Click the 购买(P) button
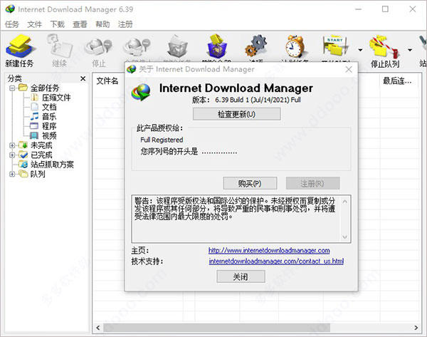427x337 pixels. point(250,183)
